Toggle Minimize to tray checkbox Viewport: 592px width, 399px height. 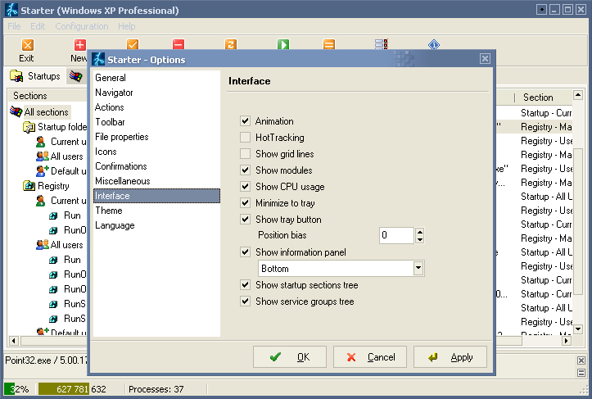click(x=246, y=203)
